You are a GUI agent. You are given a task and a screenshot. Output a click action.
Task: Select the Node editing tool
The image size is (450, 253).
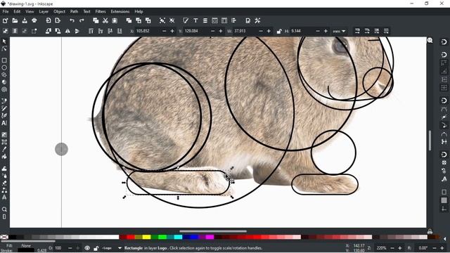[4, 48]
